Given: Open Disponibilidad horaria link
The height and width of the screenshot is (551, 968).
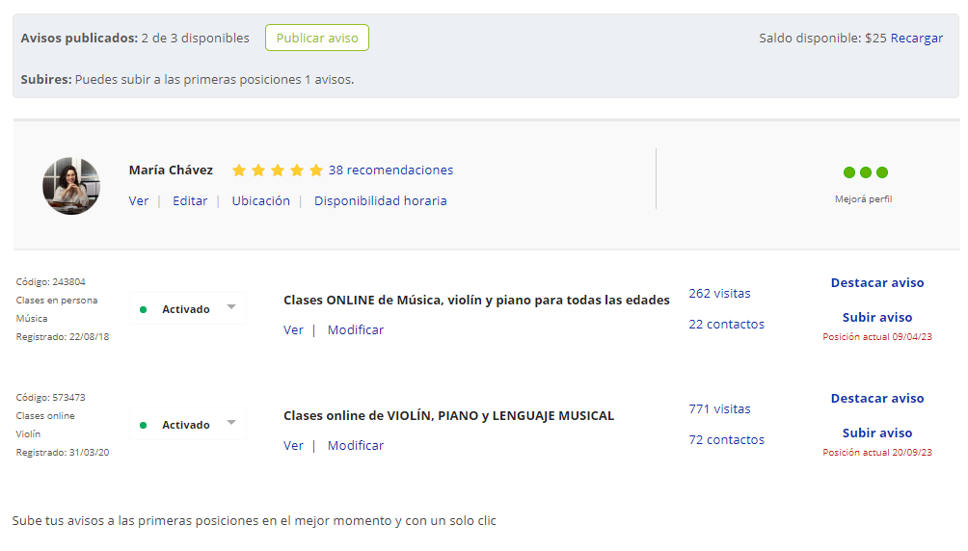Looking at the screenshot, I should [x=380, y=201].
